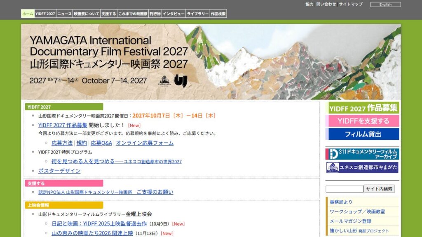422x237 pixels.
Task: Open the ご支援のお願い NPO link
Action: click(106, 192)
